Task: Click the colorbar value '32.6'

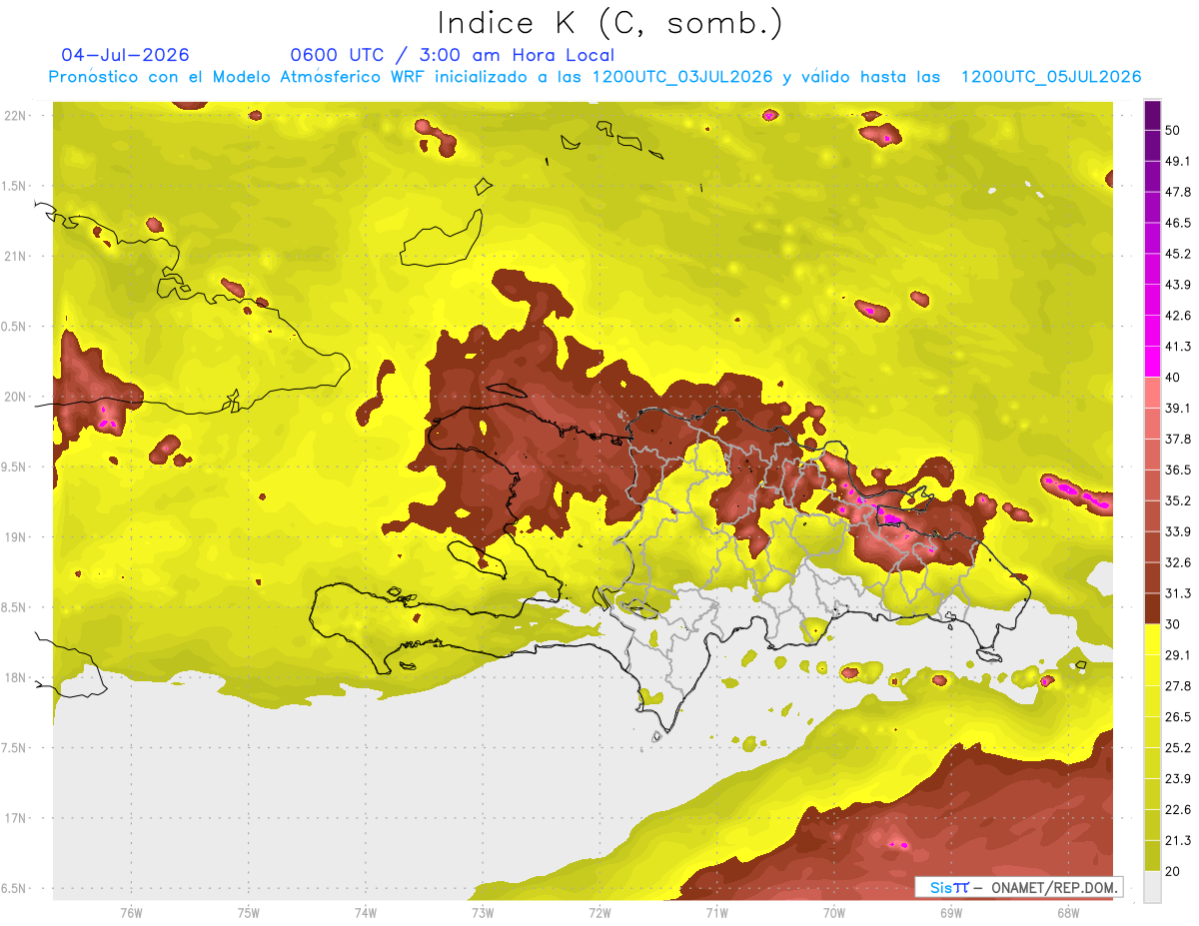Action: tap(1178, 562)
